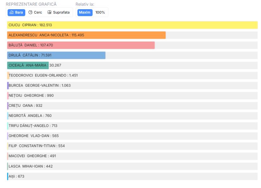Click the orange ALEXANDRESCU ANCA-NICOLETA bar

pos(86,35)
